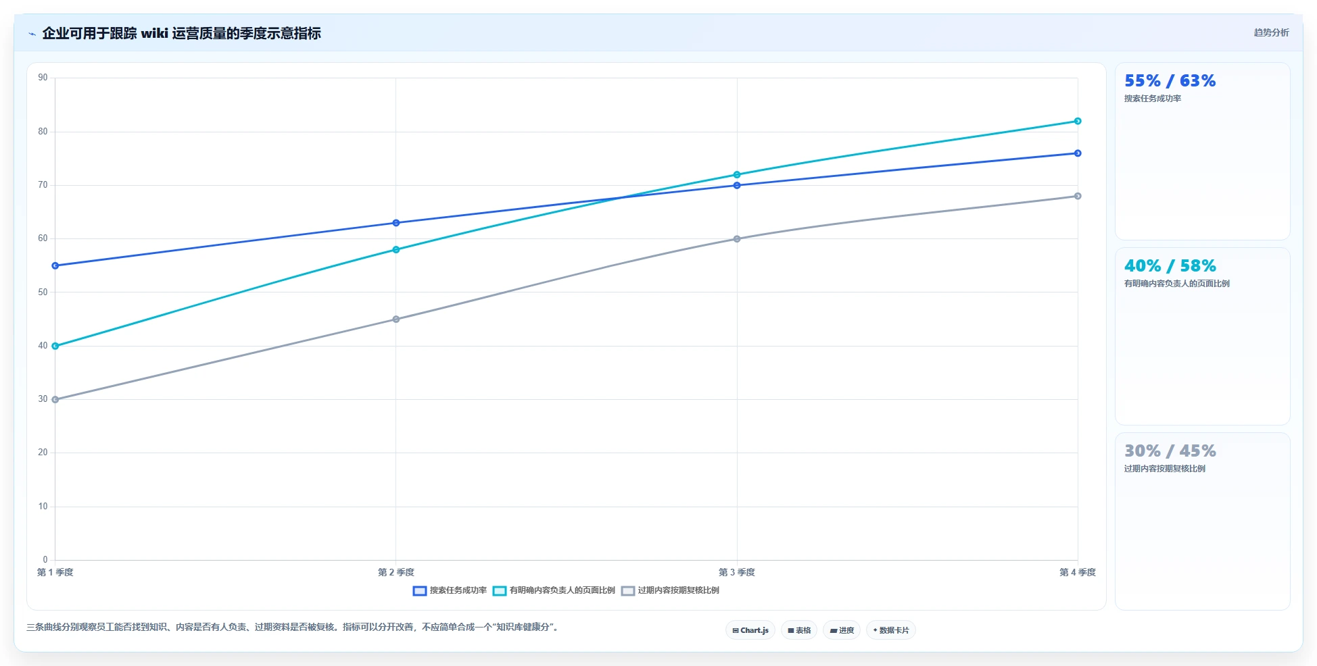Click the blue 第 2 季度 data point at 63

pyautogui.click(x=396, y=223)
